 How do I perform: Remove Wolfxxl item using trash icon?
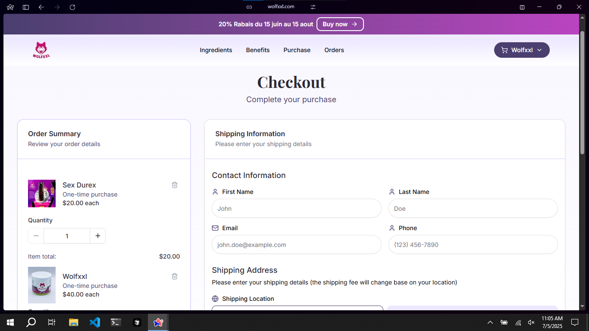point(175,276)
